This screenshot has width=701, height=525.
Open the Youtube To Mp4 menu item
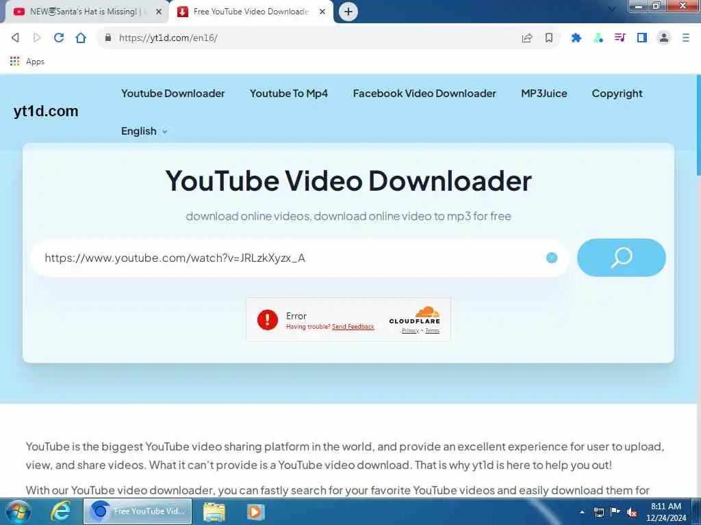(289, 93)
